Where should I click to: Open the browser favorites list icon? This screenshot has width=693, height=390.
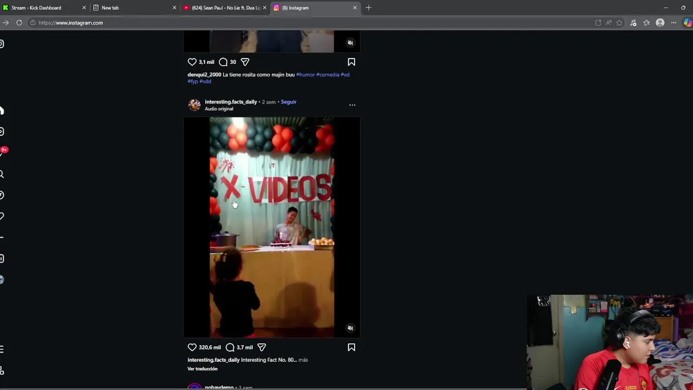coord(646,23)
